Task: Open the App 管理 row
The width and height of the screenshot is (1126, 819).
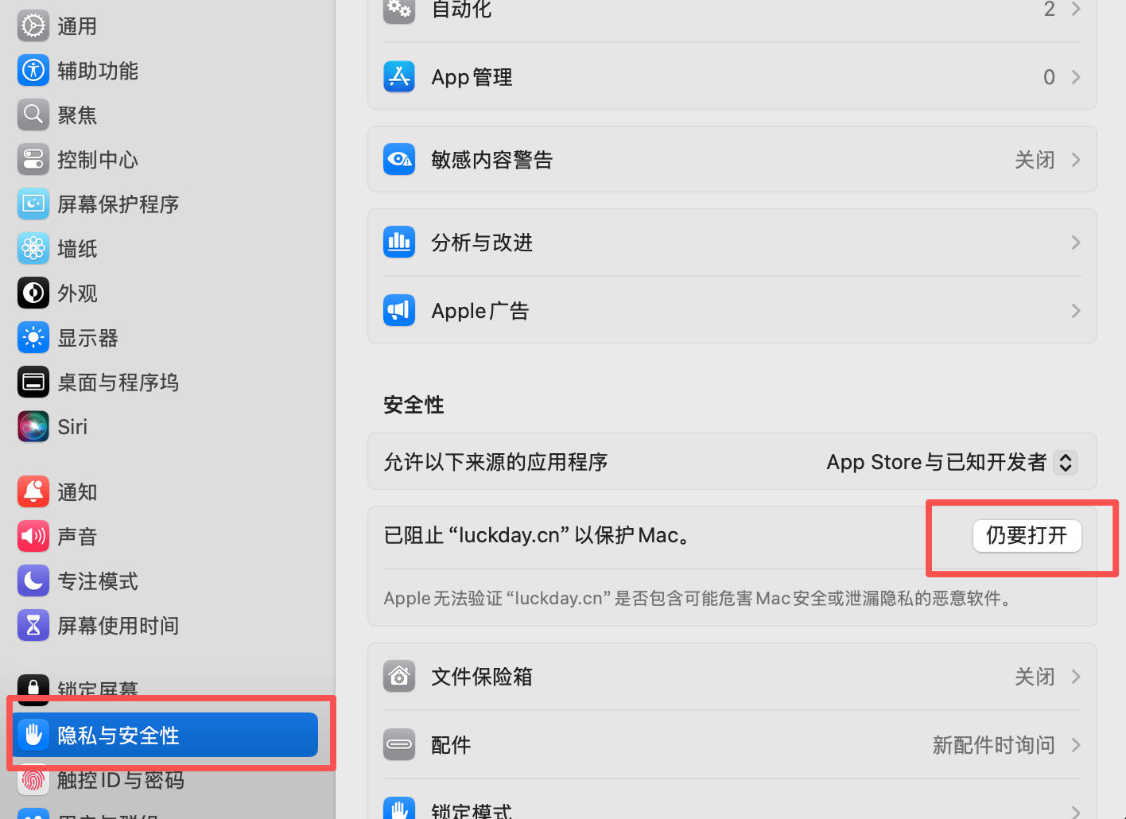Action: 732,77
